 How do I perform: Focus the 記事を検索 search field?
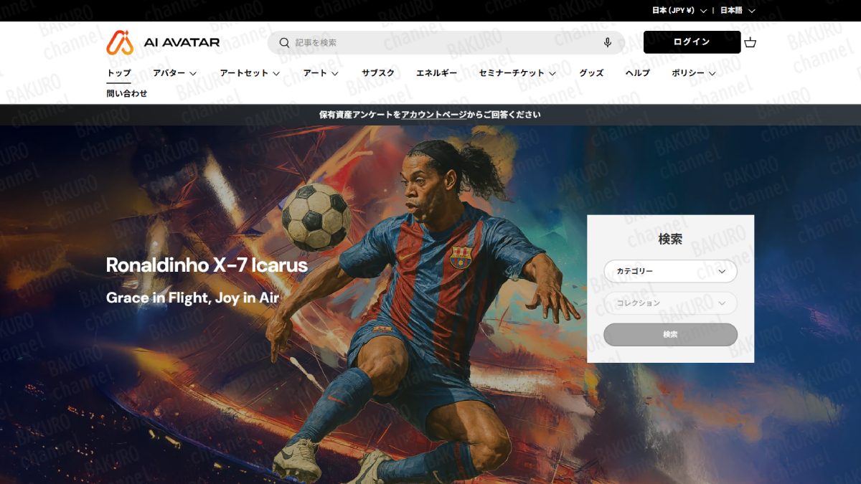[446, 43]
